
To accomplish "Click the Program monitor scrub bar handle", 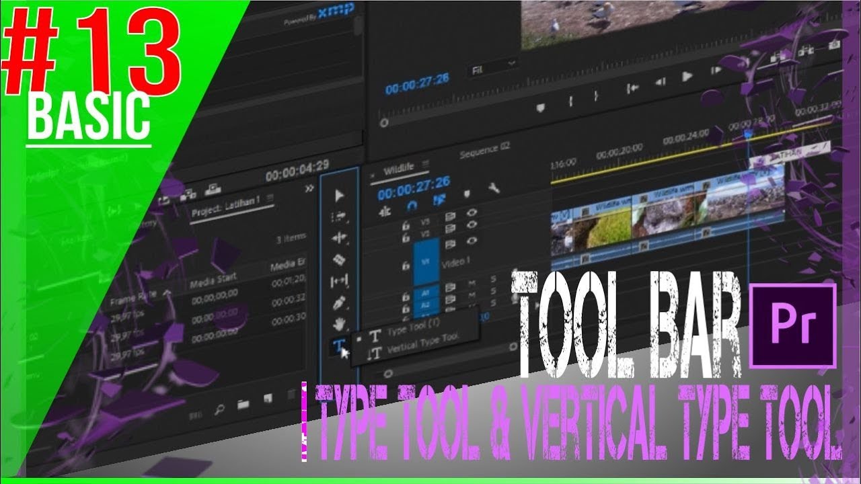I will coord(384,123).
